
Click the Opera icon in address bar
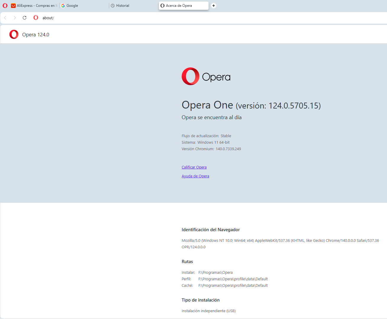(x=36, y=18)
